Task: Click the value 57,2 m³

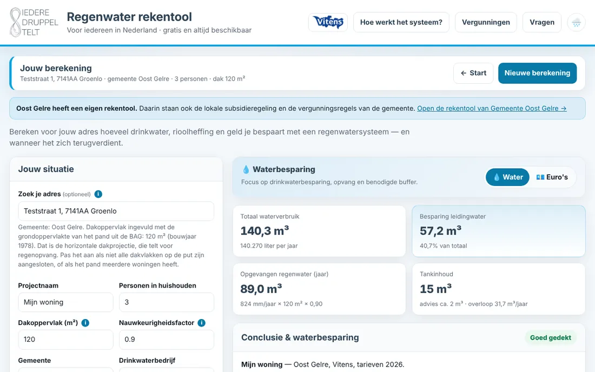Action: pyautogui.click(x=440, y=231)
